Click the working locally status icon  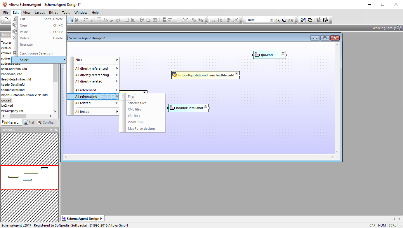pos(399,28)
